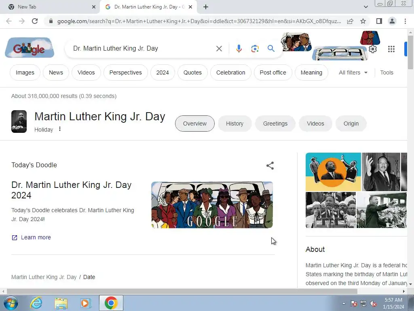This screenshot has height=311, width=414.
Task: Go forward using the browser forward arrow
Action: coord(22,21)
